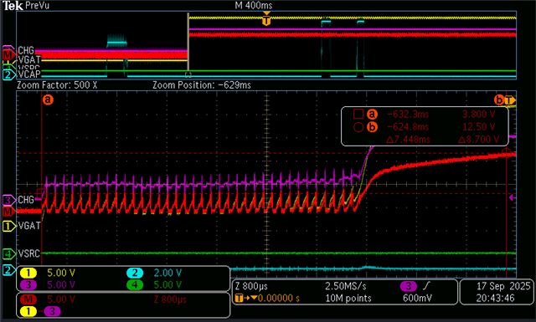Click cursor b time value -624.8ms
Viewport: 536px width, 322px height.
408,127
